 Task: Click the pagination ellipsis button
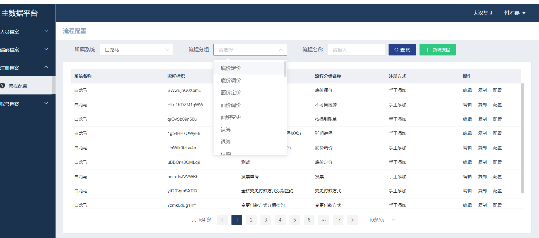323,220
